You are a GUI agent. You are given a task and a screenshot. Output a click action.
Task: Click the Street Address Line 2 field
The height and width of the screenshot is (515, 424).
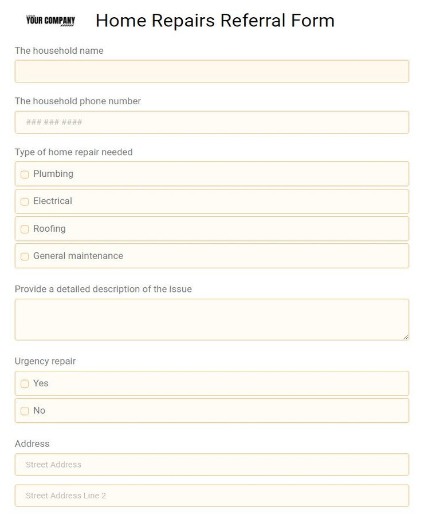(x=212, y=496)
